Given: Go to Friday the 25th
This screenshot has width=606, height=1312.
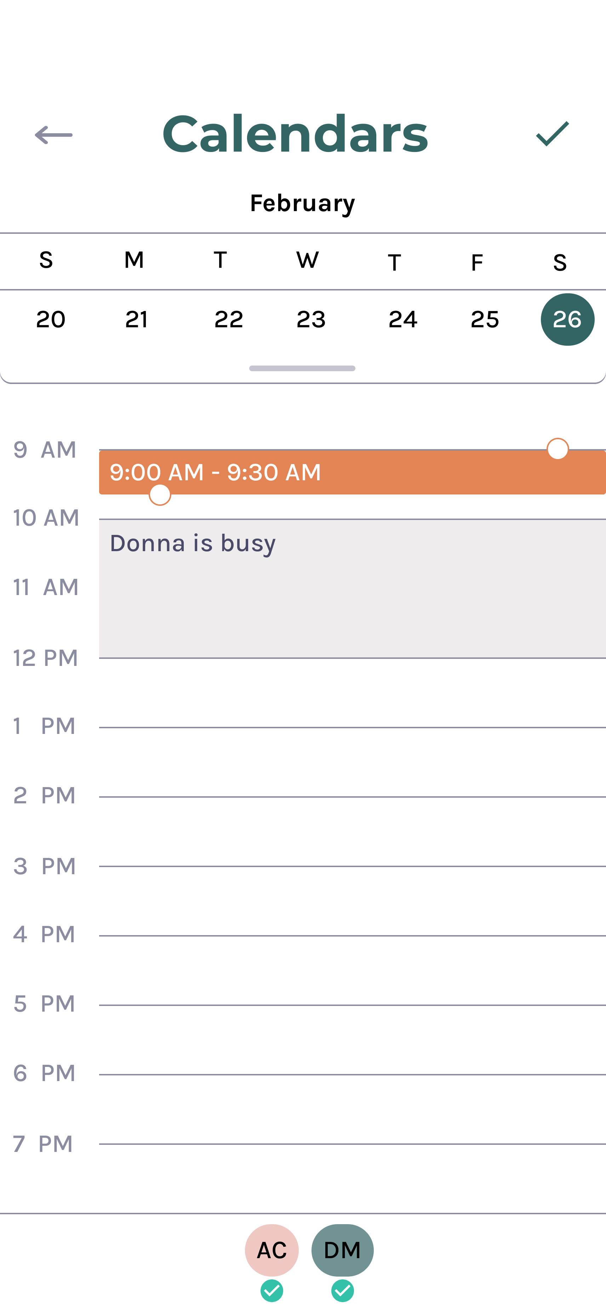Looking at the screenshot, I should pyautogui.click(x=485, y=320).
